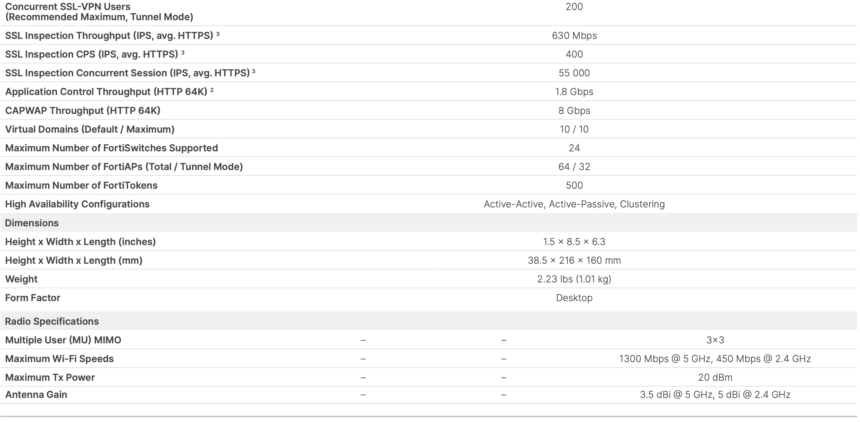
Task: Select the 1.5 × 8.5 × 6.3 inches value
Action: [574, 241]
